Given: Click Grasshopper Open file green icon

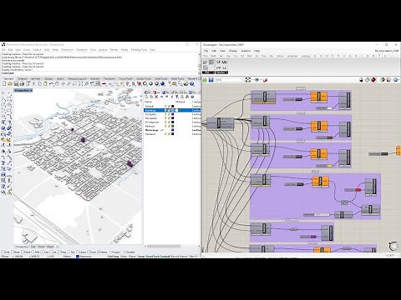Looking at the screenshot, I should [x=205, y=80].
